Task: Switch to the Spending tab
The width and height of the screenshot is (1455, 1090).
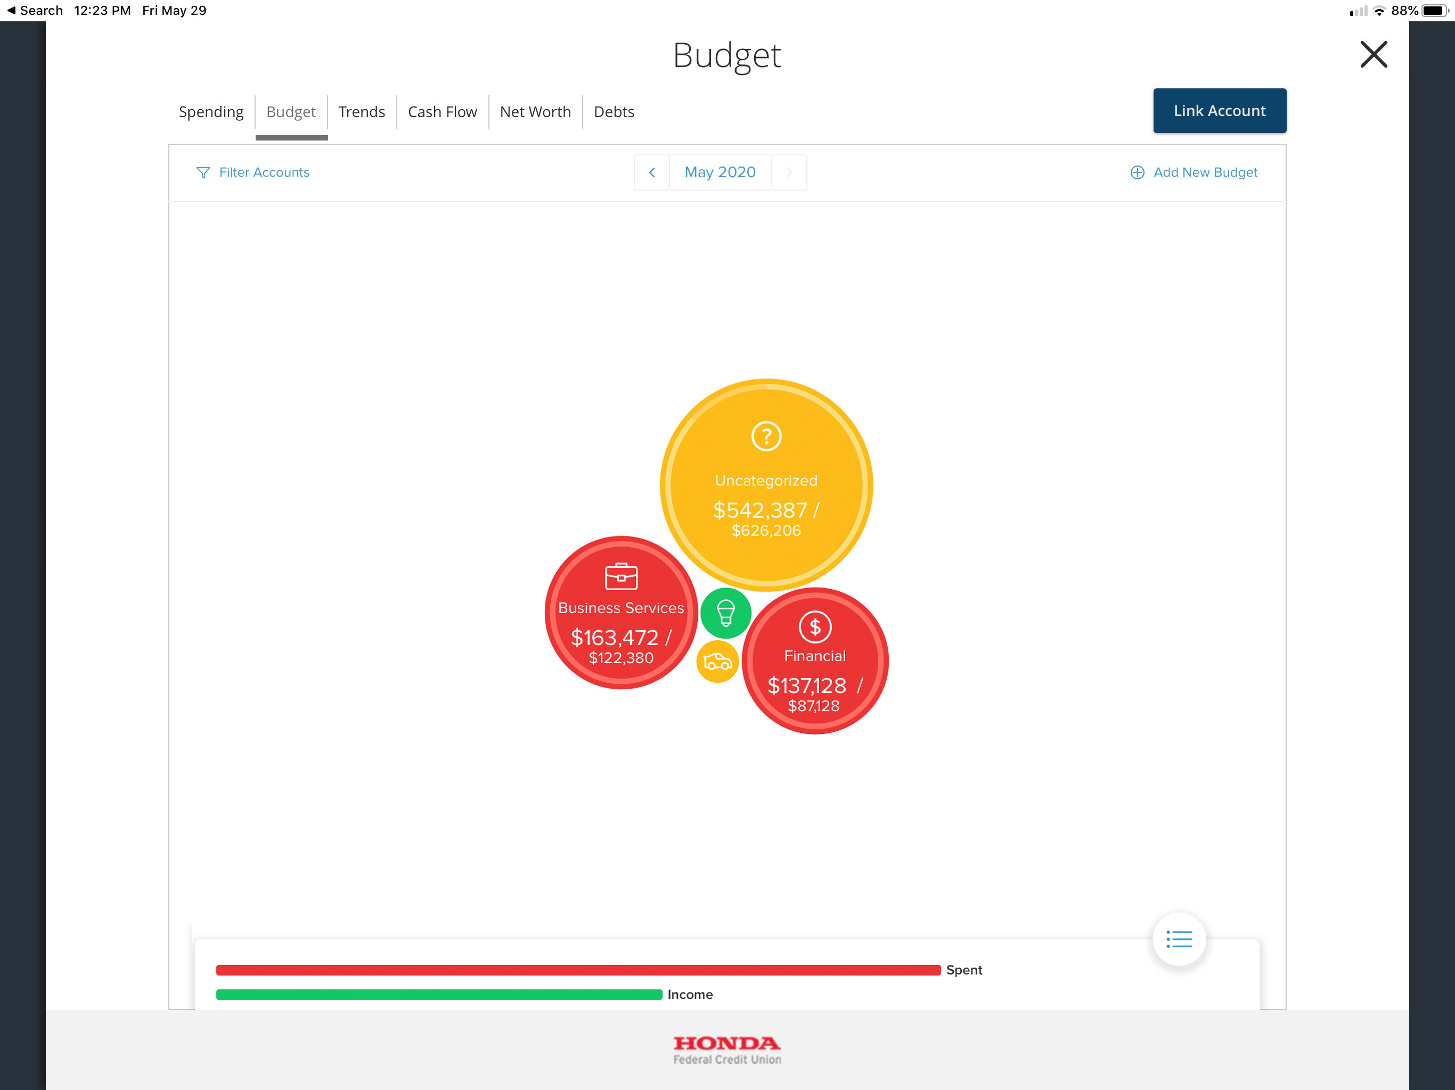Action: coord(211,112)
